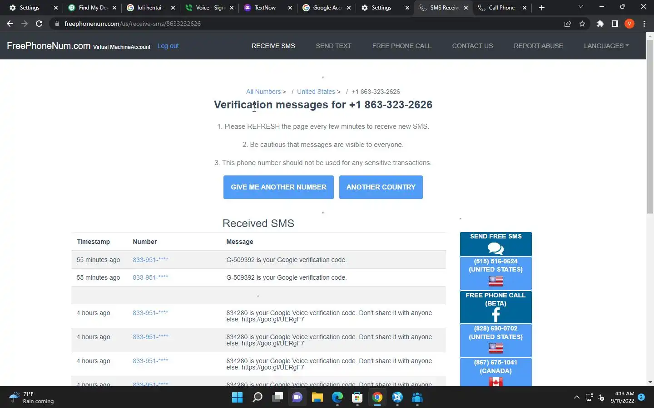Open the Chrome three-dot menu
This screenshot has height=408, width=654.
click(x=644, y=24)
